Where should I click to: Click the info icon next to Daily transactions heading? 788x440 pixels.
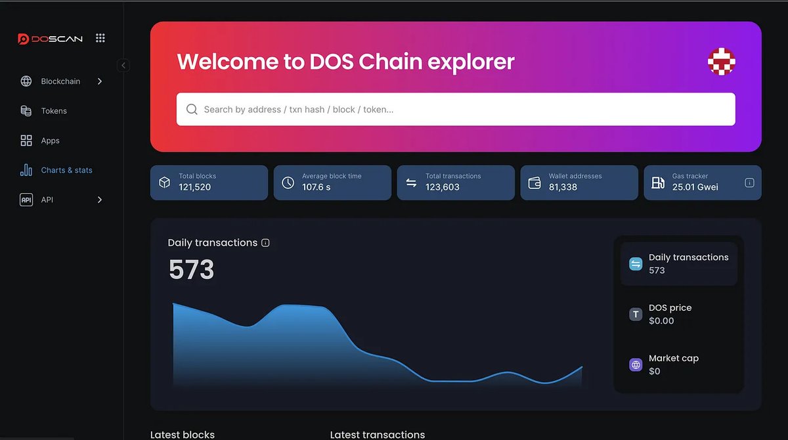tap(265, 242)
